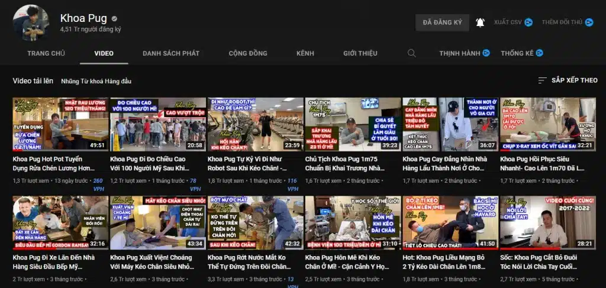The width and height of the screenshot is (606, 288).
Task: Click the 78 VPH stat
Action: [x=194, y=185]
